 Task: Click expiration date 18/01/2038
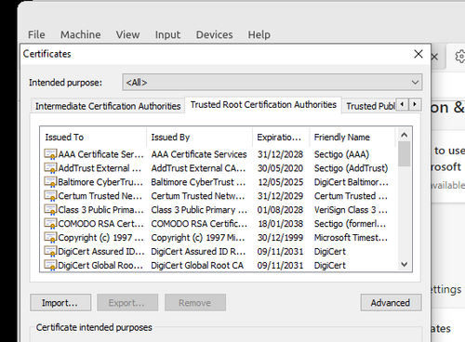pos(280,224)
